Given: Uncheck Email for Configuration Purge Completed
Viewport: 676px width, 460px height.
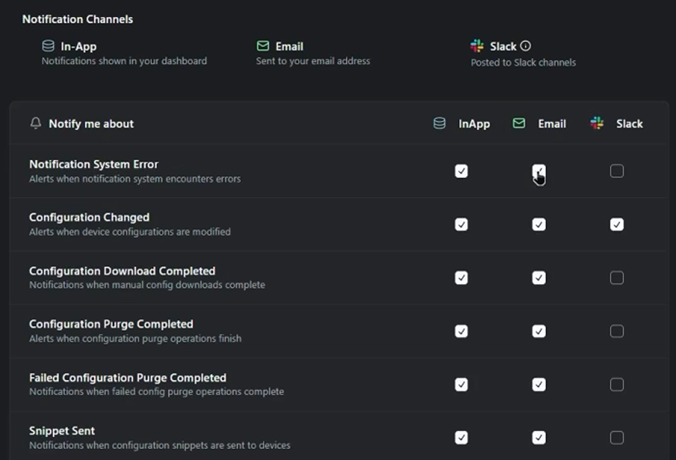Looking at the screenshot, I should coord(539,331).
